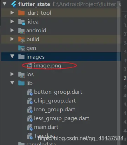Click the less_group_page.dart file icon

point(30,119)
